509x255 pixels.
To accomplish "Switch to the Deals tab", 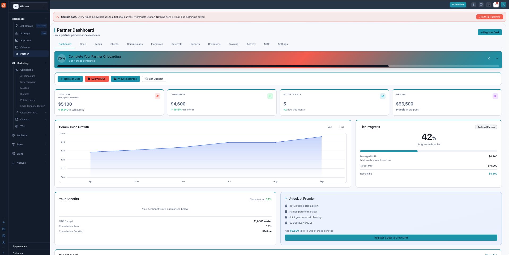I will (83, 44).
